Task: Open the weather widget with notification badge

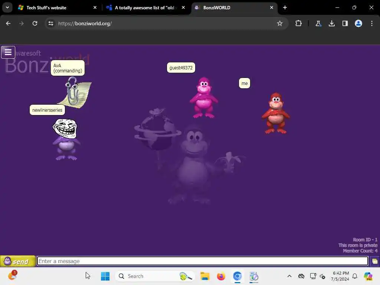Action: click(x=12, y=276)
